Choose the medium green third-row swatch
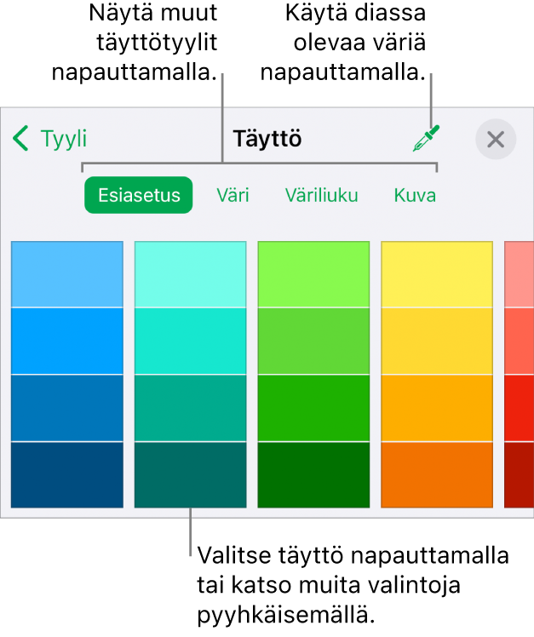This screenshot has height=637, width=534. click(x=313, y=408)
